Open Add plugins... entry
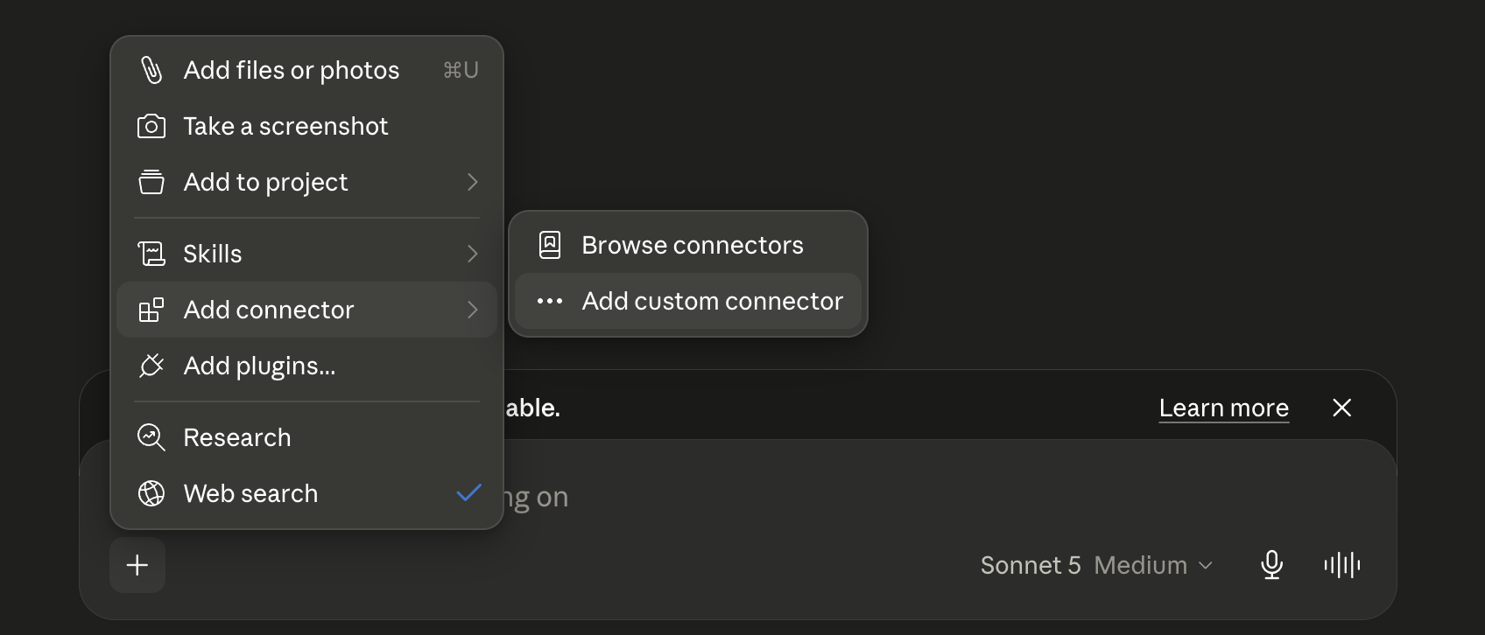 click(x=306, y=366)
